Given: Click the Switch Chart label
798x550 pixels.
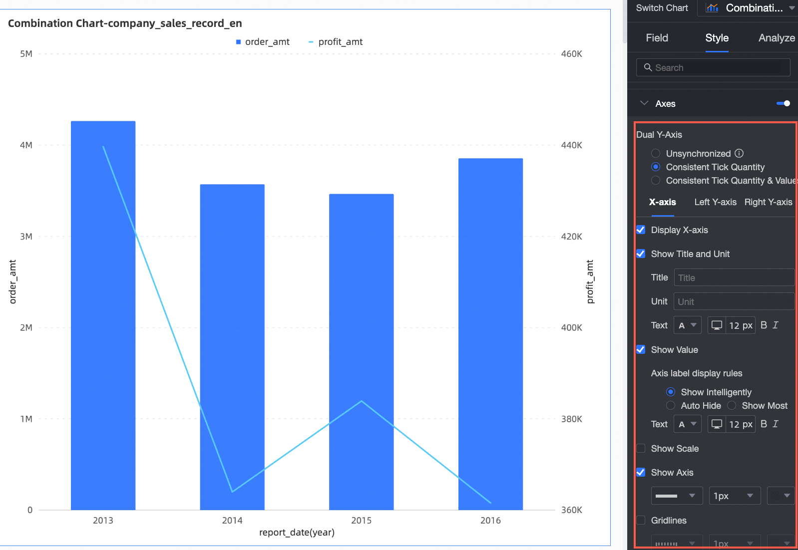Looking at the screenshot, I should 662,8.
